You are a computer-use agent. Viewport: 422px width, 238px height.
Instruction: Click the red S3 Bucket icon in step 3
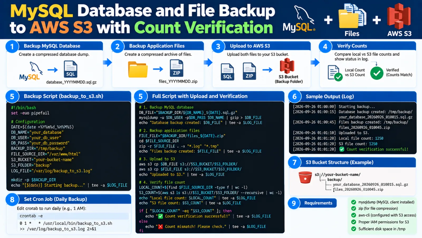pos(287,66)
